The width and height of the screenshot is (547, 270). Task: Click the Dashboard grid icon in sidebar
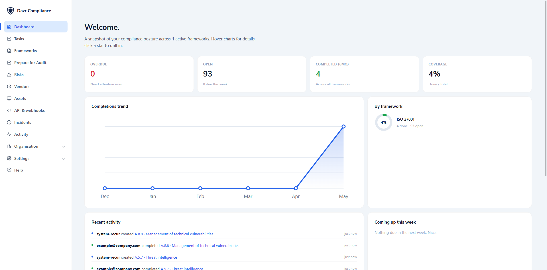click(x=9, y=27)
